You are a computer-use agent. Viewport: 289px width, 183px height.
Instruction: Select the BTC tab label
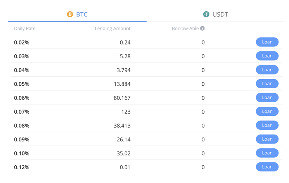(82, 14)
